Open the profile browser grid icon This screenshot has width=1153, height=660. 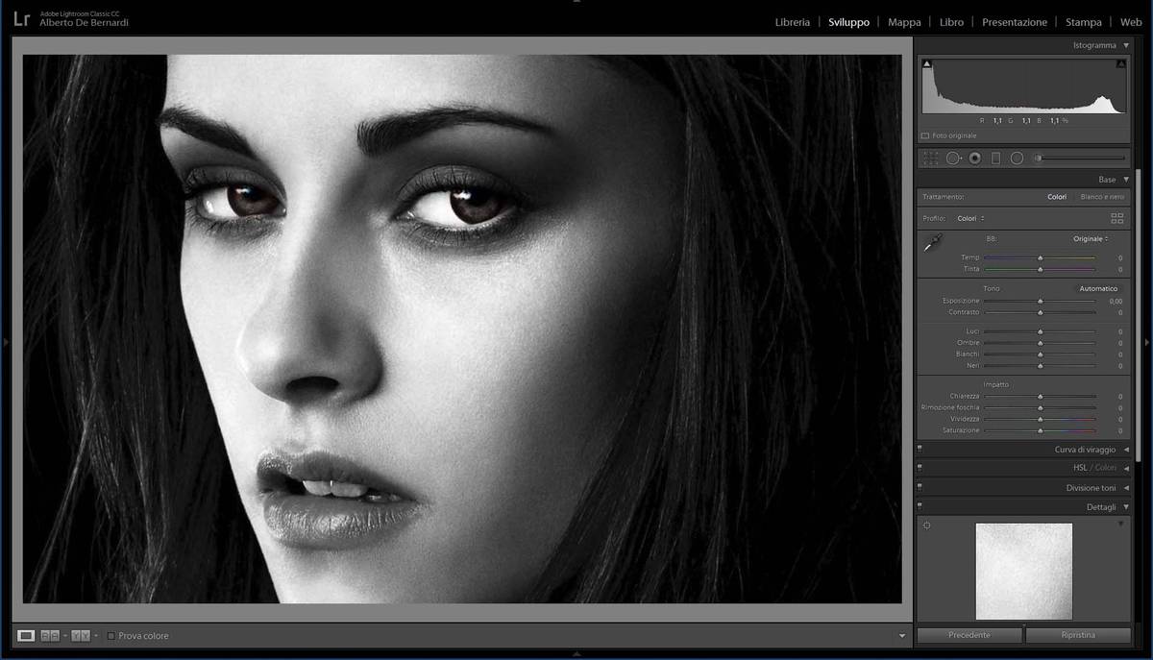point(1116,219)
